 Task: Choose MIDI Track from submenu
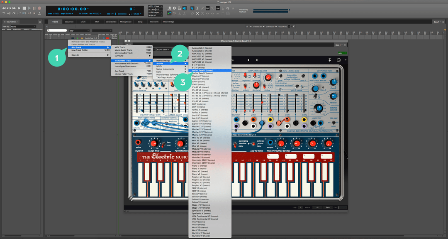click(x=132, y=47)
